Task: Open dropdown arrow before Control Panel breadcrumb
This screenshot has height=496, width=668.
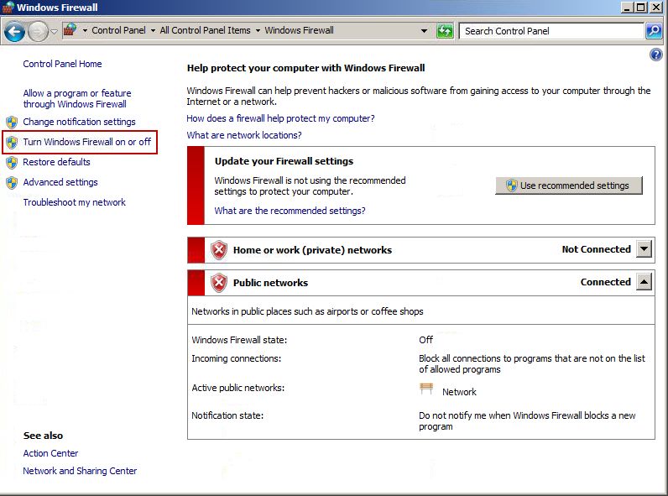Action: (x=85, y=31)
